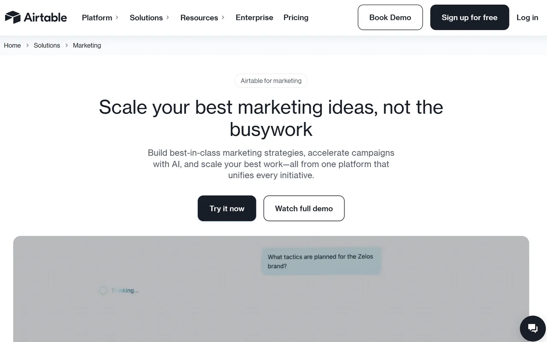Go to Home via the breadcrumb
The height and width of the screenshot is (342, 547).
pos(12,45)
